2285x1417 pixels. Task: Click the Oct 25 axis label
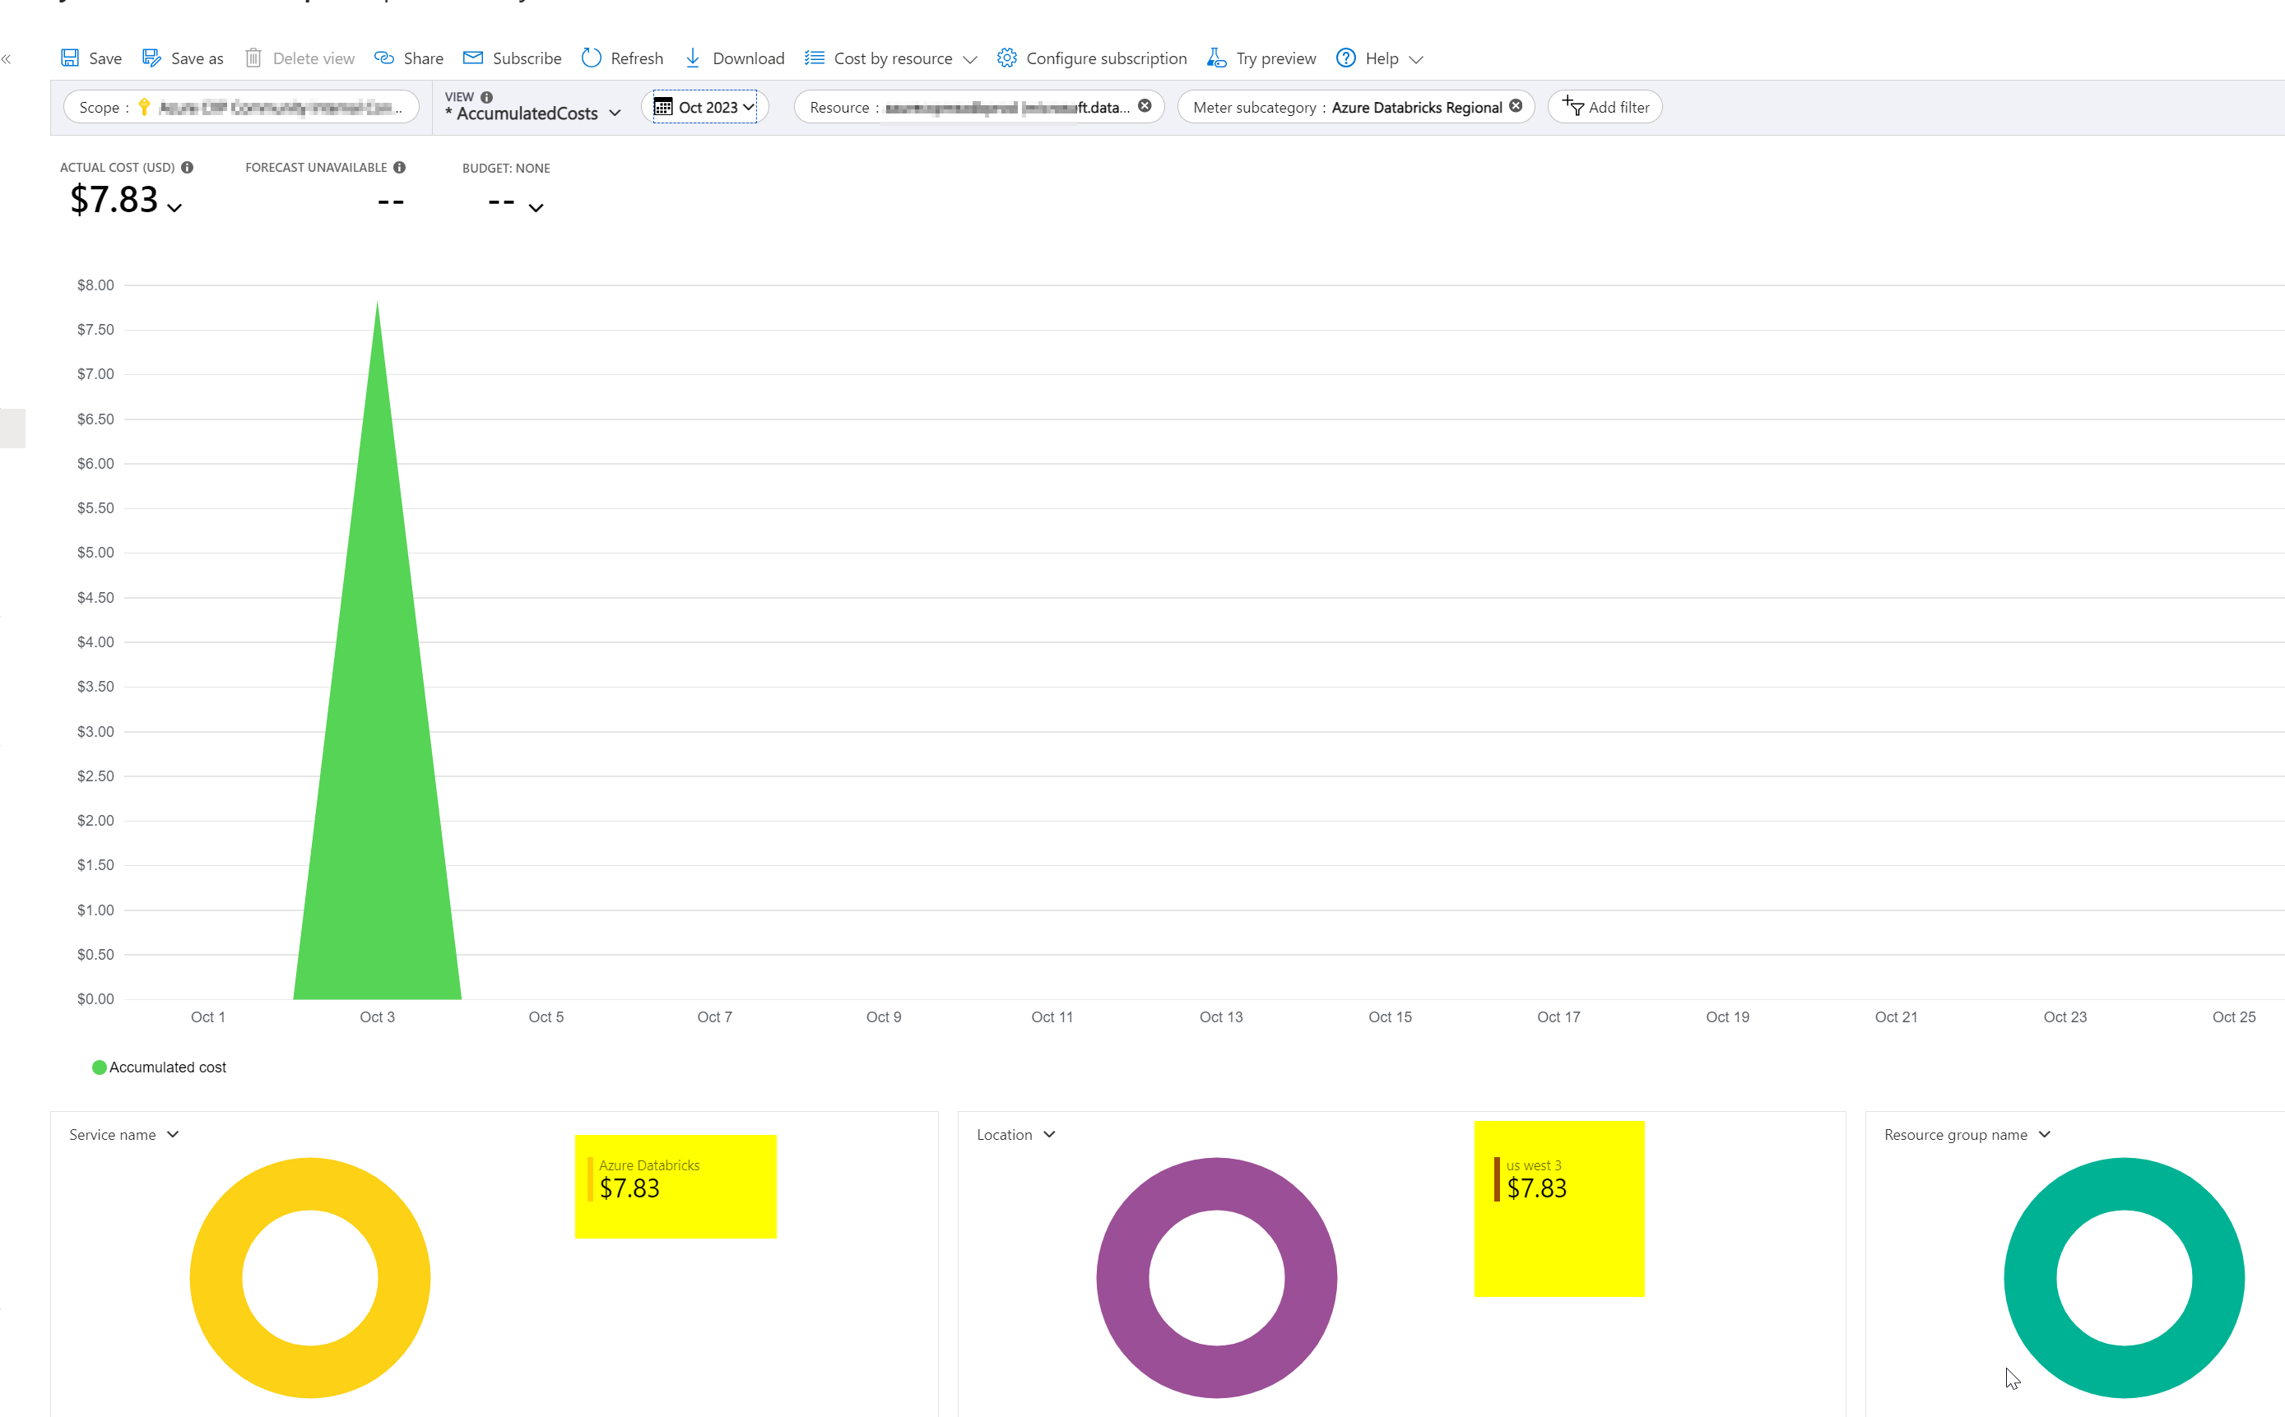coord(2233,1016)
